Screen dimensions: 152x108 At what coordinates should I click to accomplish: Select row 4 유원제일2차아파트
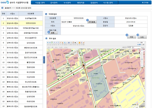[x=22, y=33]
